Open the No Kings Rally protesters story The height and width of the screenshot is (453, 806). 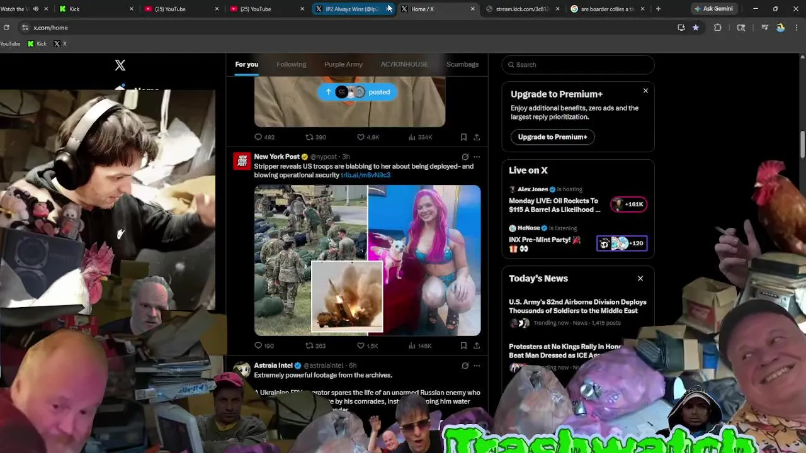[x=565, y=351]
